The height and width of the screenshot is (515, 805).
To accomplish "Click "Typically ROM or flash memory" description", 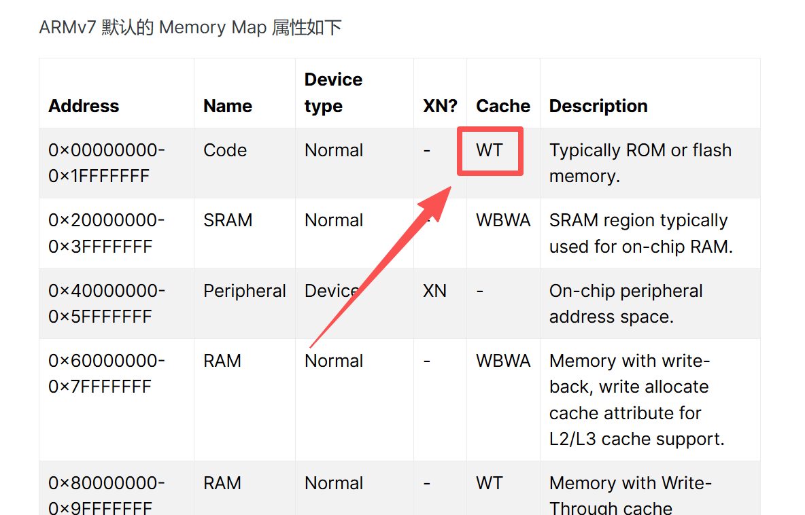I will (x=640, y=163).
